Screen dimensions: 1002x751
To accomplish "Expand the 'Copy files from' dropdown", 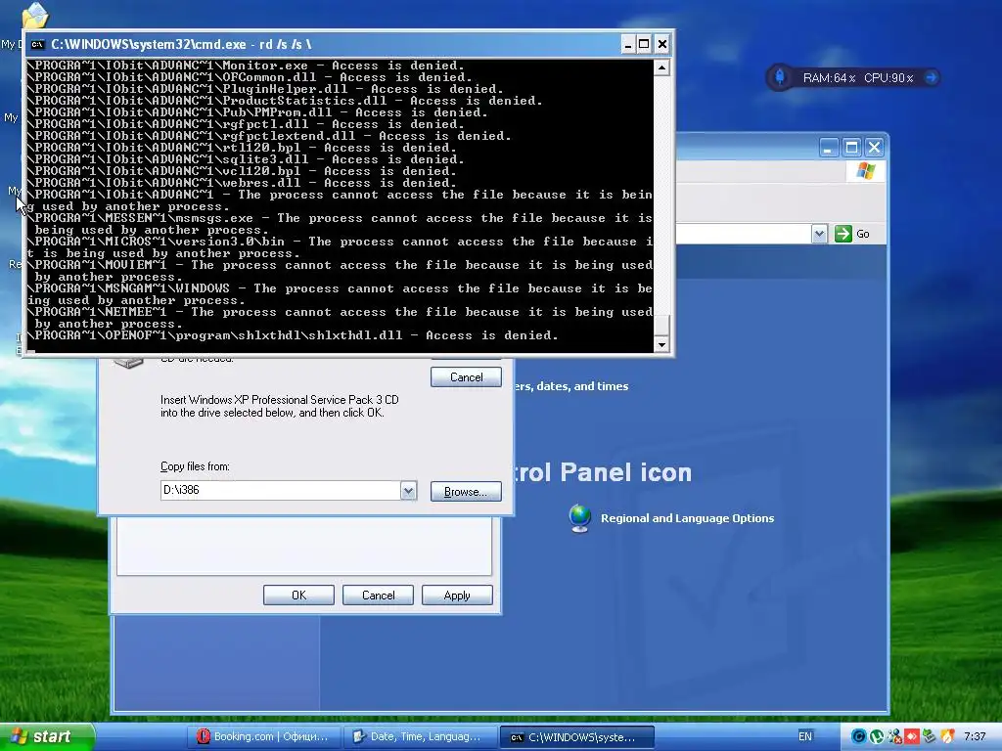I will click(408, 491).
